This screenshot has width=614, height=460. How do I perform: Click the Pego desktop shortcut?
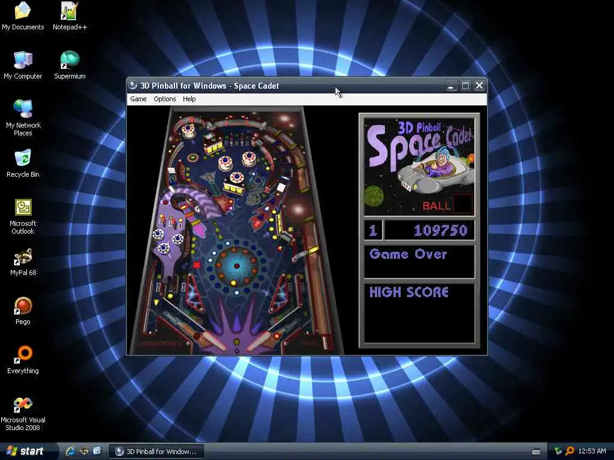pyautogui.click(x=23, y=311)
